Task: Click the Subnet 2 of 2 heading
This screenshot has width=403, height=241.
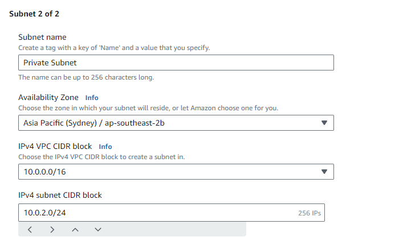Action: (34, 14)
